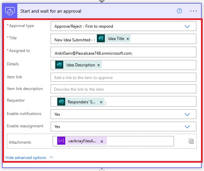The height and width of the screenshot is (171, 204).
Task: Click the Item link input field
Action: click(123, 78)
